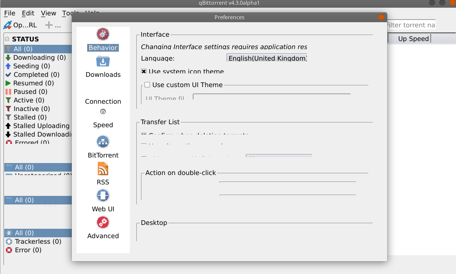Enable Use custom UI Theme checkbox
The height and width of the screenshot is (274, 456).
147,85
